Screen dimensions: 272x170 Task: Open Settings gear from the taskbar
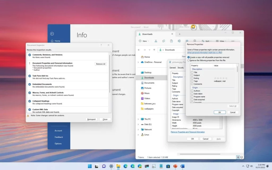pos(111,166)
